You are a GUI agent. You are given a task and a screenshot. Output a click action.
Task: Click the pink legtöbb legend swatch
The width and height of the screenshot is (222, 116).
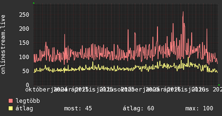point(11,101)
